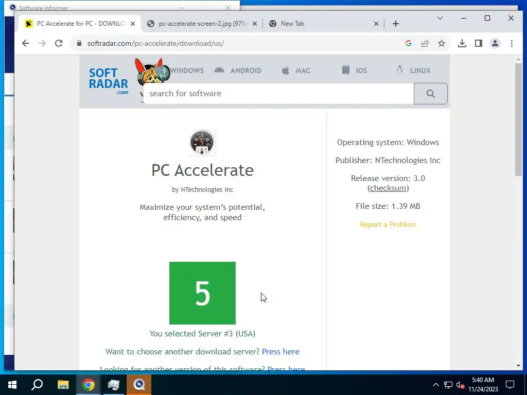Open the Mac software category
This screenshot has height=395, width=527.
pos(296,70)
